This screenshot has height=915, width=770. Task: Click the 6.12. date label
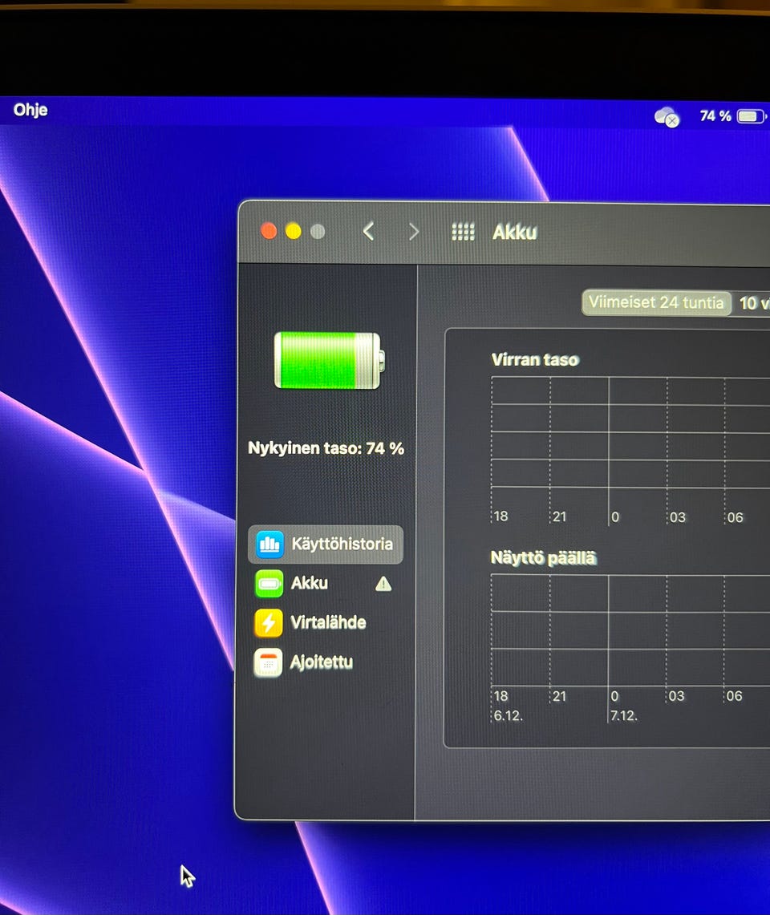tap(508, 716)
